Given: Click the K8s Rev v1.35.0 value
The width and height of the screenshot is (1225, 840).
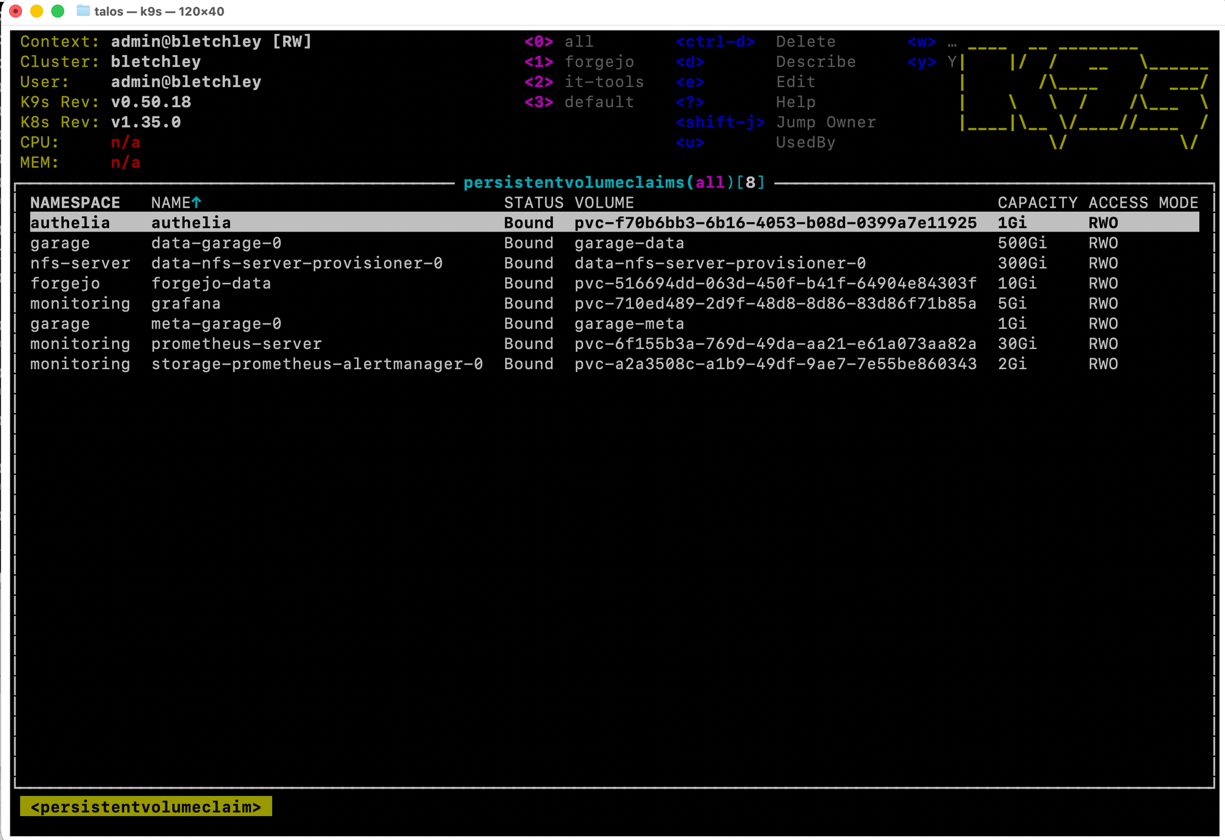Looking at the screenshot, I should pos(146,122).
